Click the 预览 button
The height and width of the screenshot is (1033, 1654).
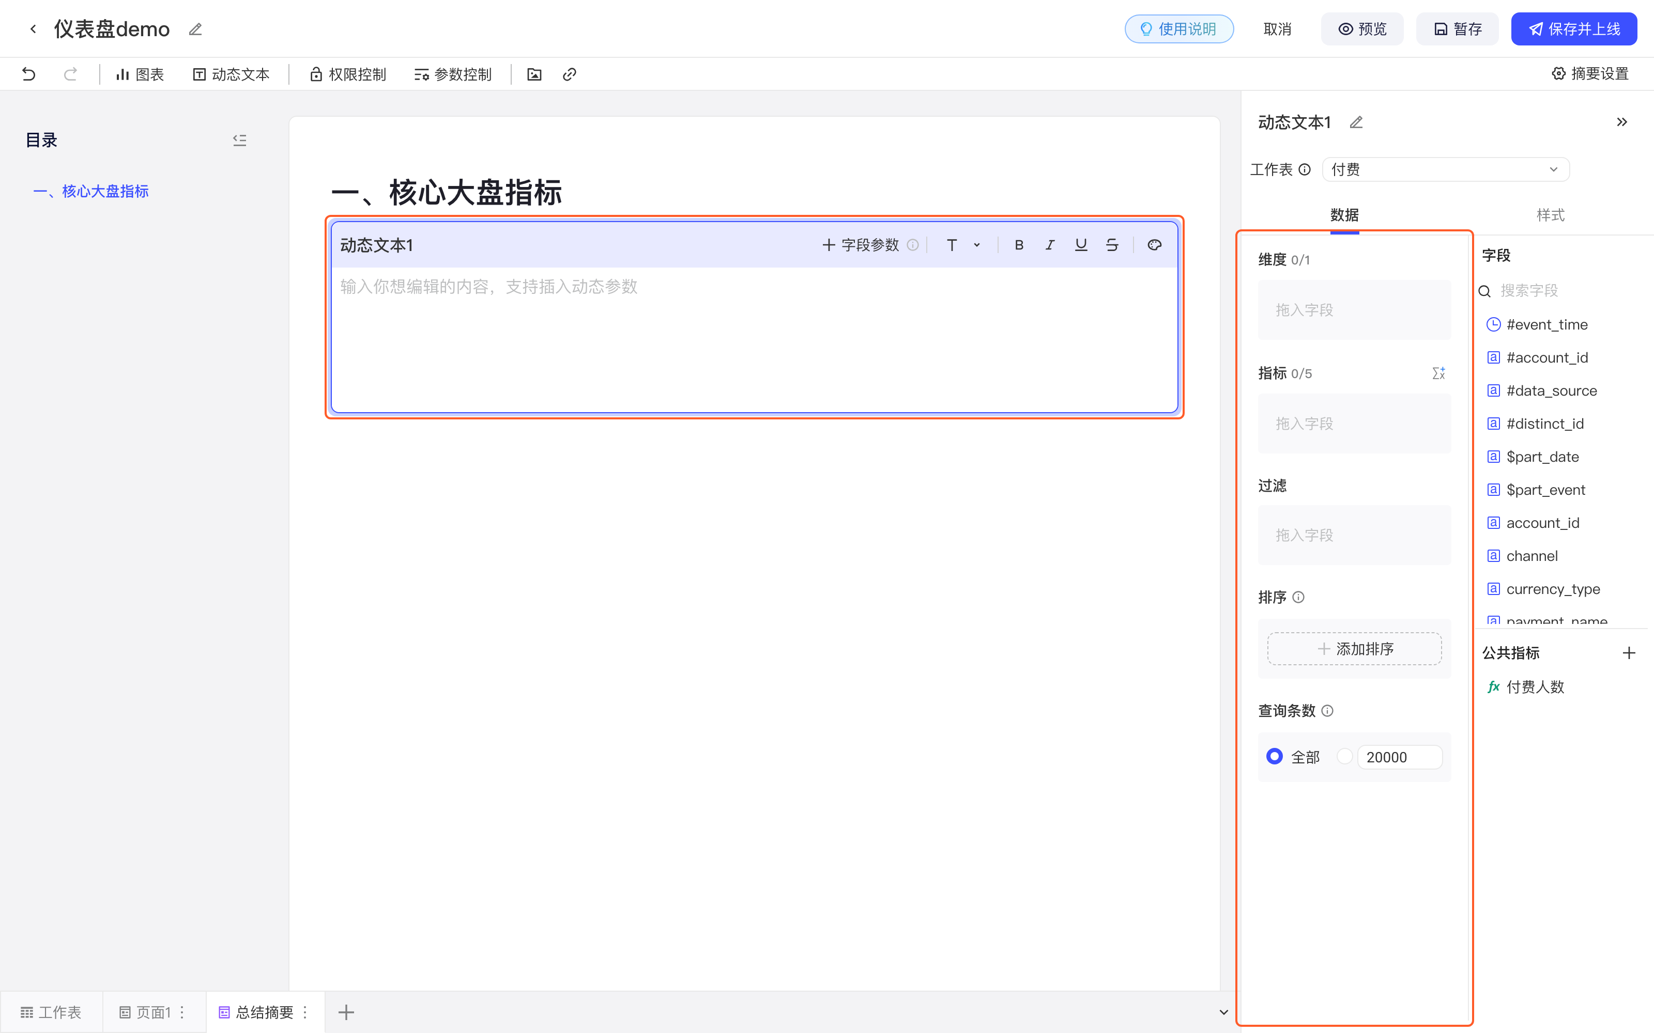1362,29
